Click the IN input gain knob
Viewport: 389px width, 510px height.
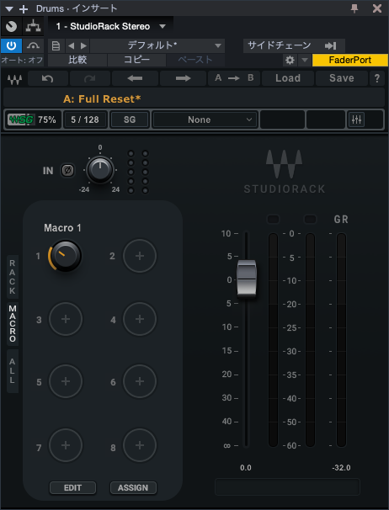[100, 170]
